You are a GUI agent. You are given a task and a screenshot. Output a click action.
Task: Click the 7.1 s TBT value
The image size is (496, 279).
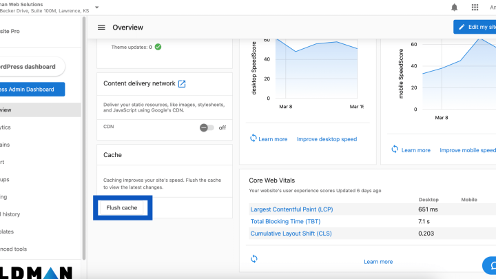click(424, 221)
